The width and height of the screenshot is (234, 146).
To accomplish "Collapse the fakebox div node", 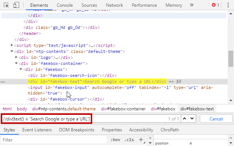I will click(x=21, y=69).
